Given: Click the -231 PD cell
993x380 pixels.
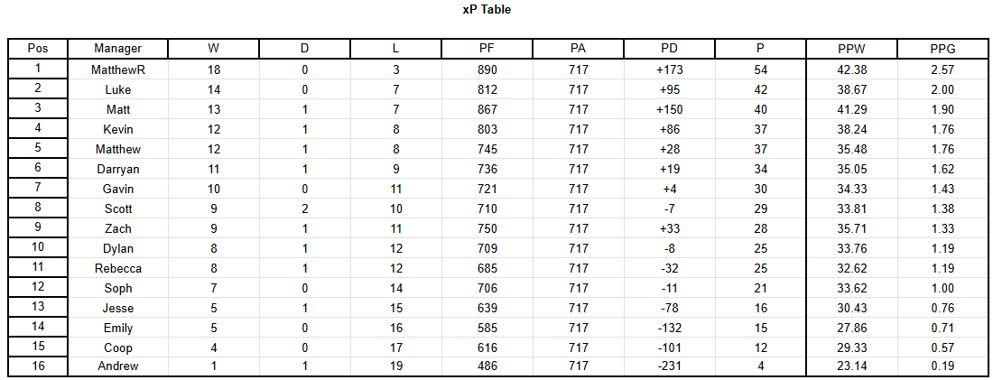Looking at the screenshot, I should [x=670, y=366].
